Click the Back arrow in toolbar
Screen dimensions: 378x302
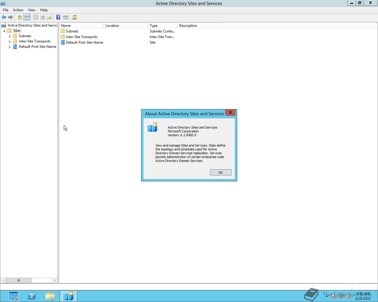(4, 17)
